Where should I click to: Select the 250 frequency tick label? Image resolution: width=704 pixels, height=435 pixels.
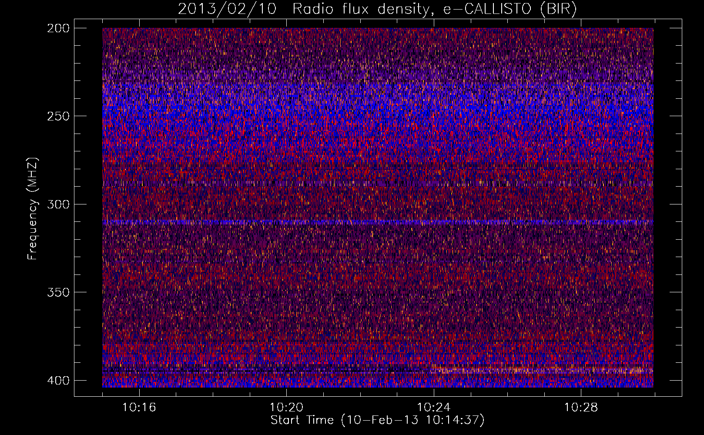coord(58,116)
